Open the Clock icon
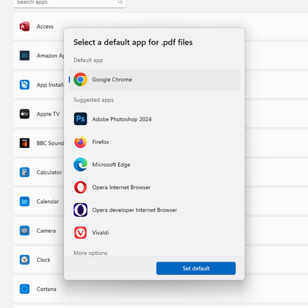The image size is (308, 308). [x=25, y=260]
